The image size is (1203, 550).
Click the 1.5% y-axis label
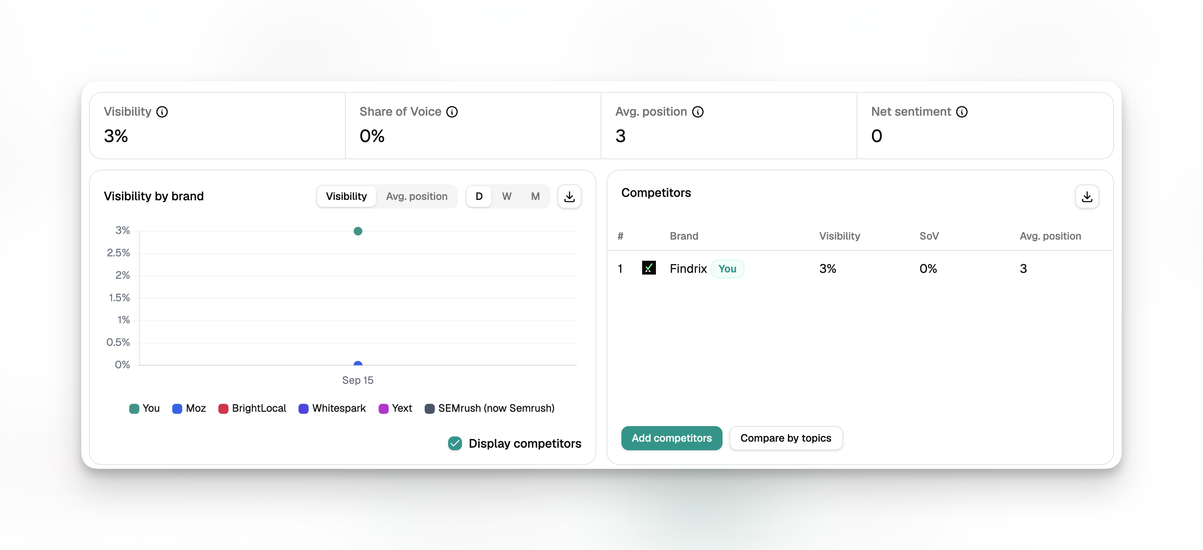click(119, 297)
